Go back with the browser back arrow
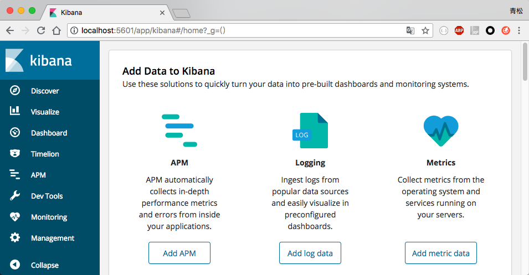The image size is (529, 275). click(x=10, y=30)
